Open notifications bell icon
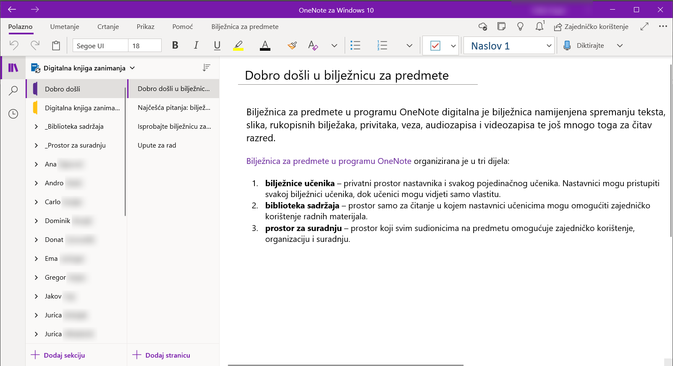Screen dimensions: 673x366 [x=539, y=26]
